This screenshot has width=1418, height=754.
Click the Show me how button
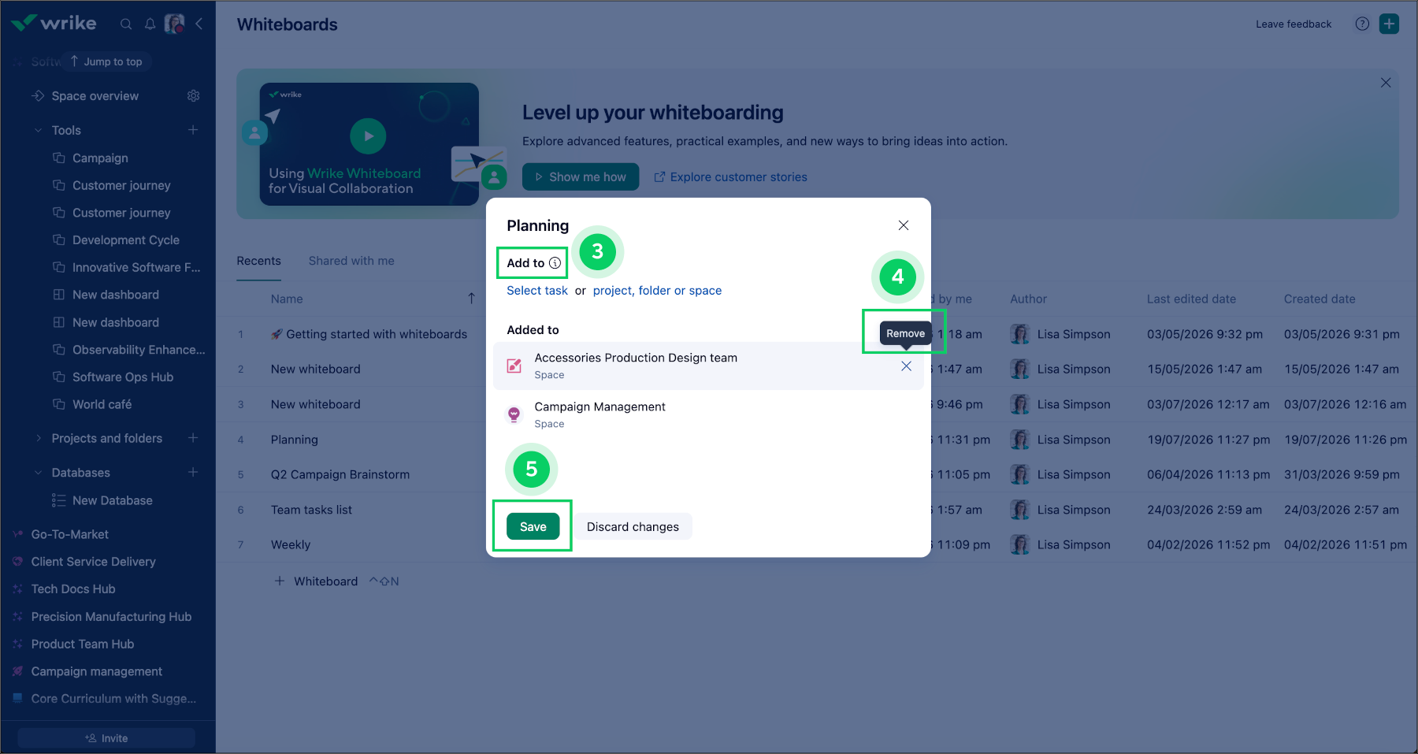(581, 177)
